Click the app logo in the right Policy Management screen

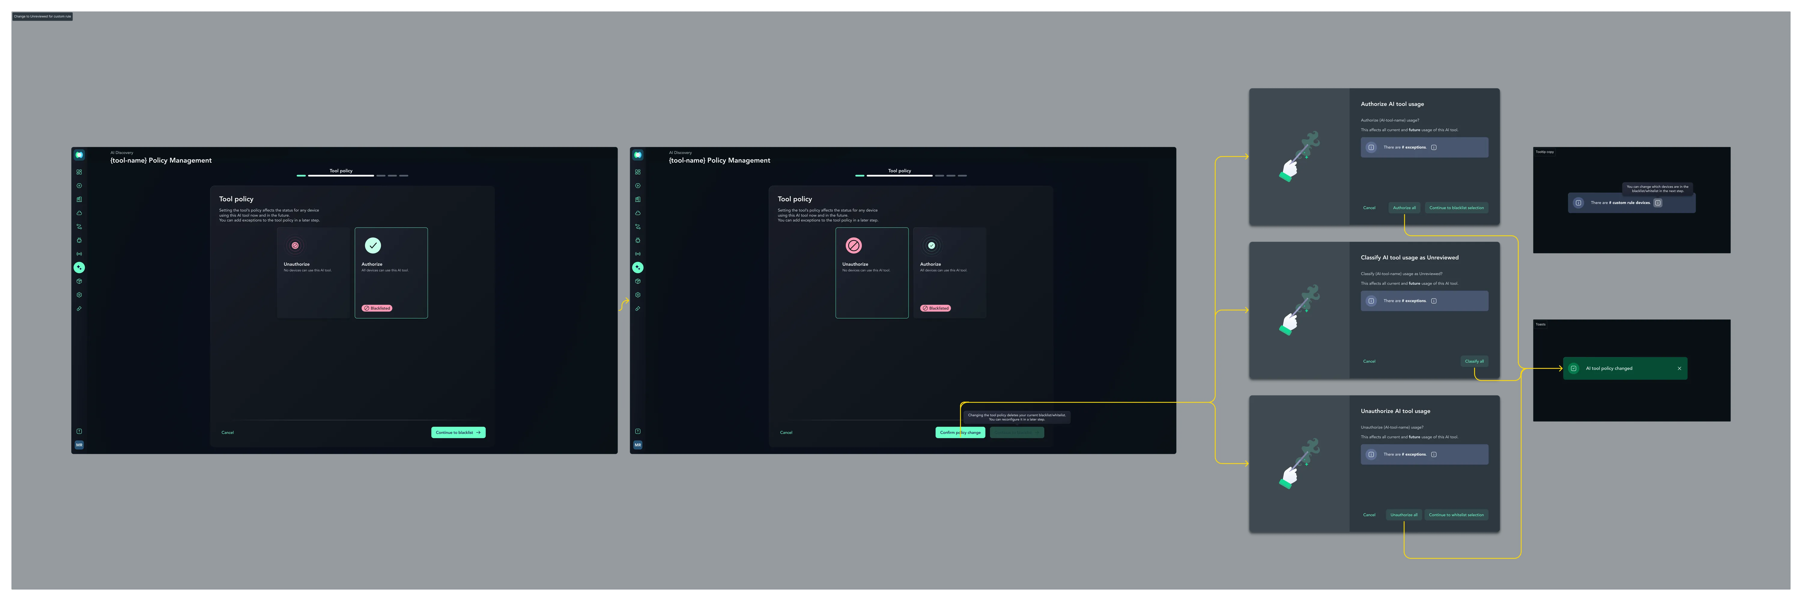coord(638,155)
